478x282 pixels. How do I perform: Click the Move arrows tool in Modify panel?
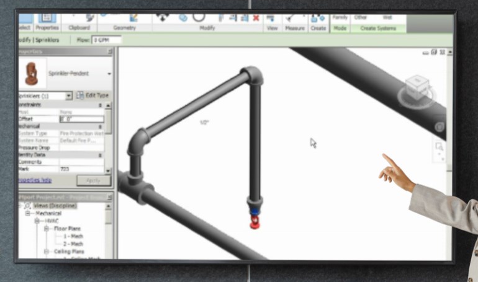pos(162,17)
